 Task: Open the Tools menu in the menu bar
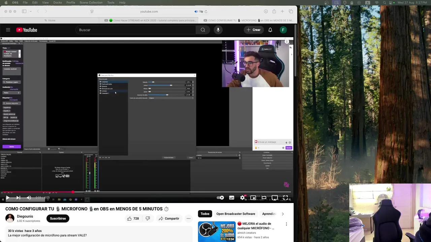[x=111, y=2]
